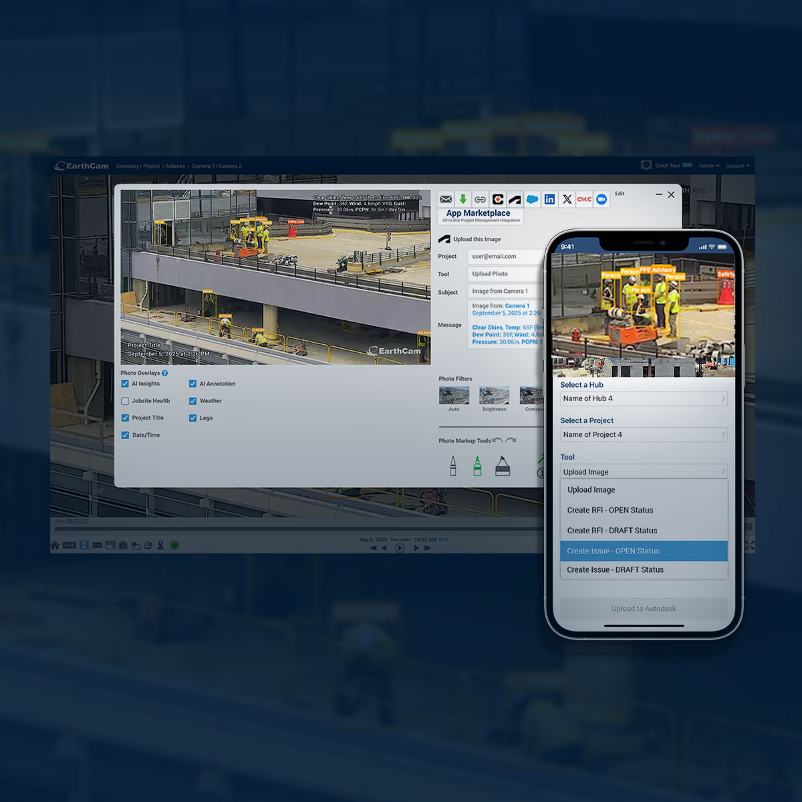Open the Project user@email.com dropdown
This screenshot has width=802, height=802.
[x=506, y=256]
